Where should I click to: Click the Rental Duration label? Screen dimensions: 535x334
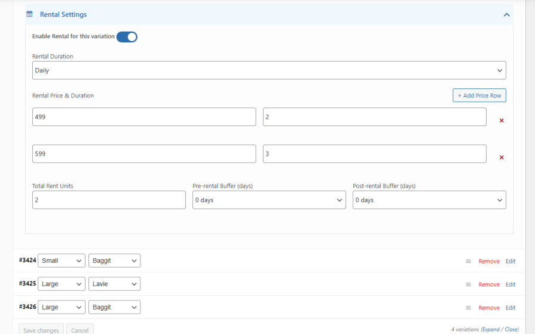click(x=53, y=56)
